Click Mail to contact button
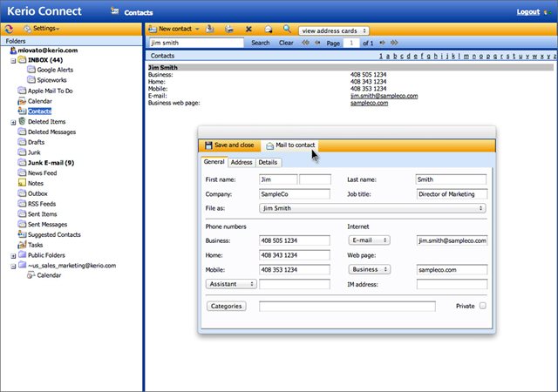The height and width of the screenshot is (392, 558). (x=290, y=145)
